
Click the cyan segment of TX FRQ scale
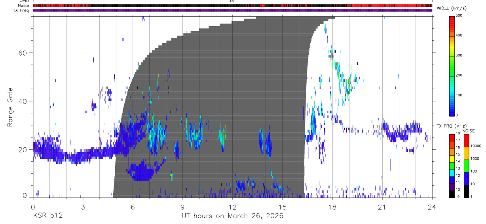[452, 173]
